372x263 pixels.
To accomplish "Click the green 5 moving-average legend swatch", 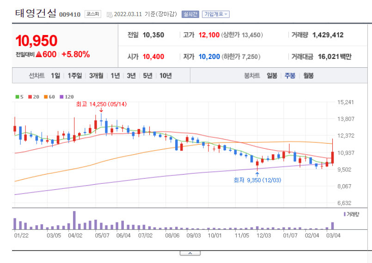I will coord(17,97).
